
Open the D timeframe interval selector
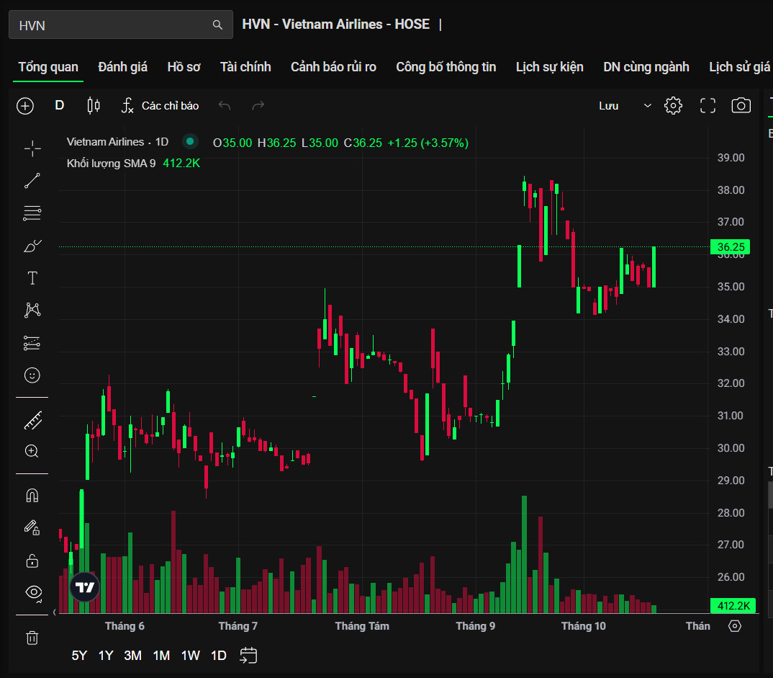pyautogui.click(x=60, y=106)
